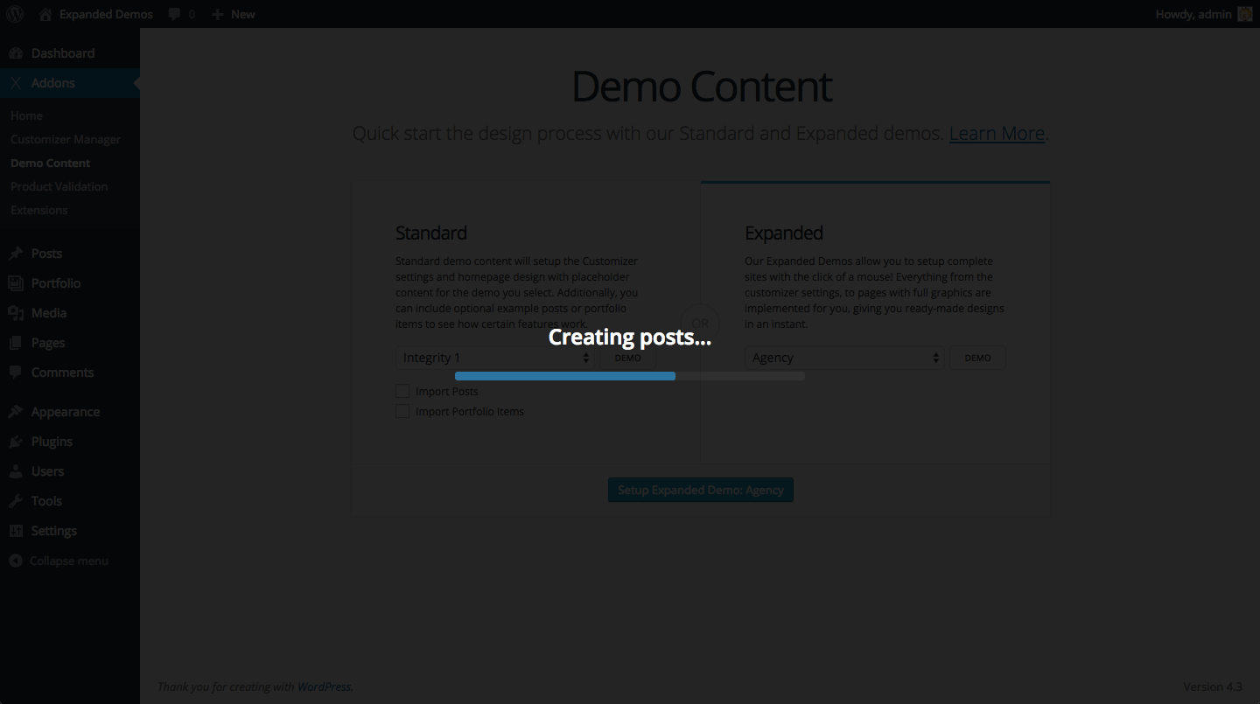This screenshot has width=1260, height=704.
Task: Click the Tools wrench icon
Action: point(16,500)
